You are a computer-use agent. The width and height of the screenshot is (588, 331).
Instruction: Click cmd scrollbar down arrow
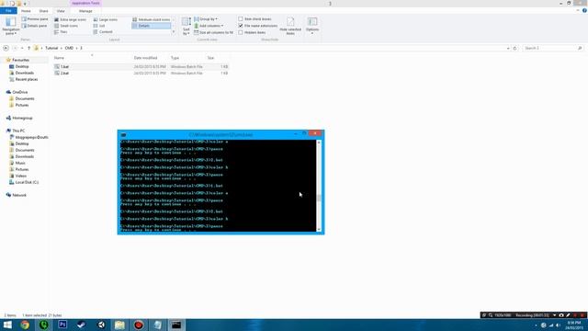click(319, 229)
